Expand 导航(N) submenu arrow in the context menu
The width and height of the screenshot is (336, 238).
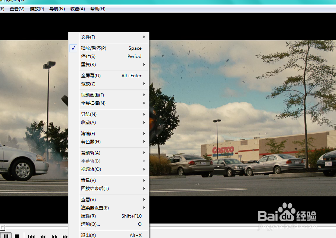[x=144, y=114]
